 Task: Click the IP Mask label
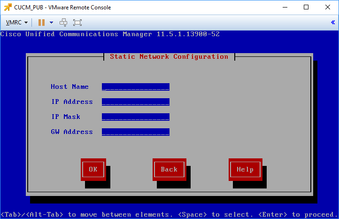click(66, 117)
